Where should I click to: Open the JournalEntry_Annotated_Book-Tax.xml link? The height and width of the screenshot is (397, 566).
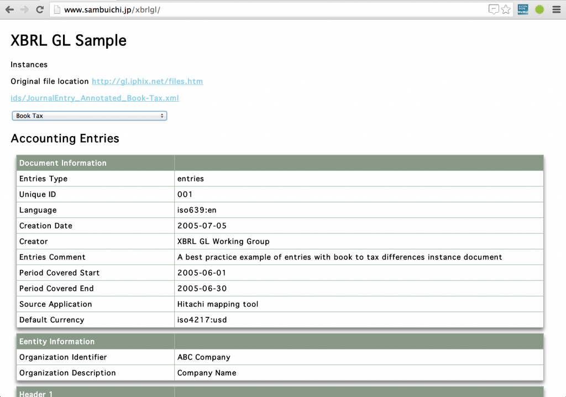(95, 98)
